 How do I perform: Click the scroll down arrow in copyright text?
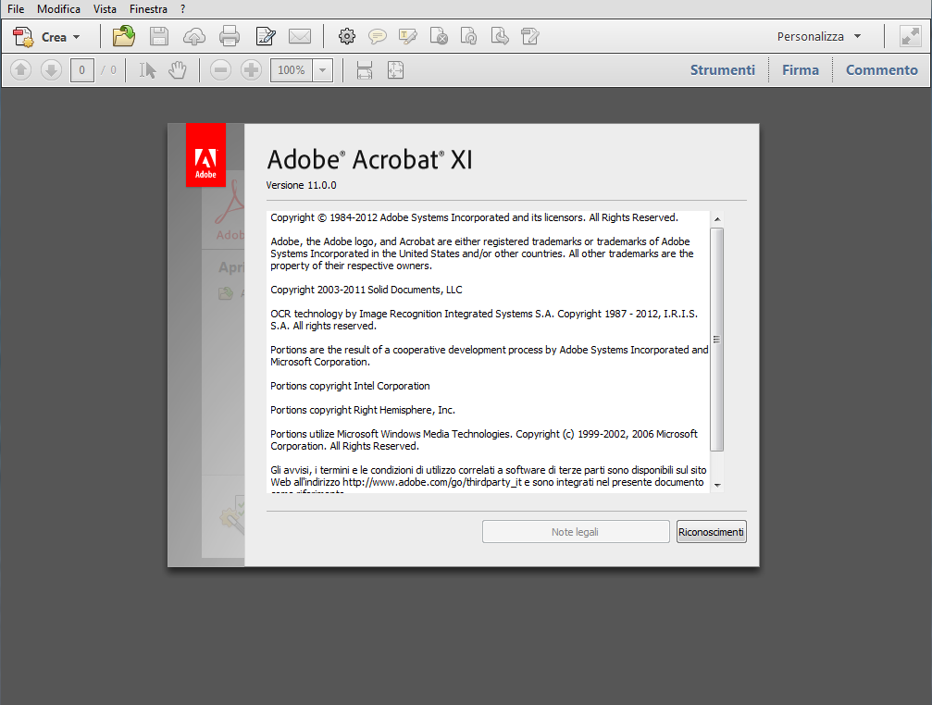click(x=717, y=485)
